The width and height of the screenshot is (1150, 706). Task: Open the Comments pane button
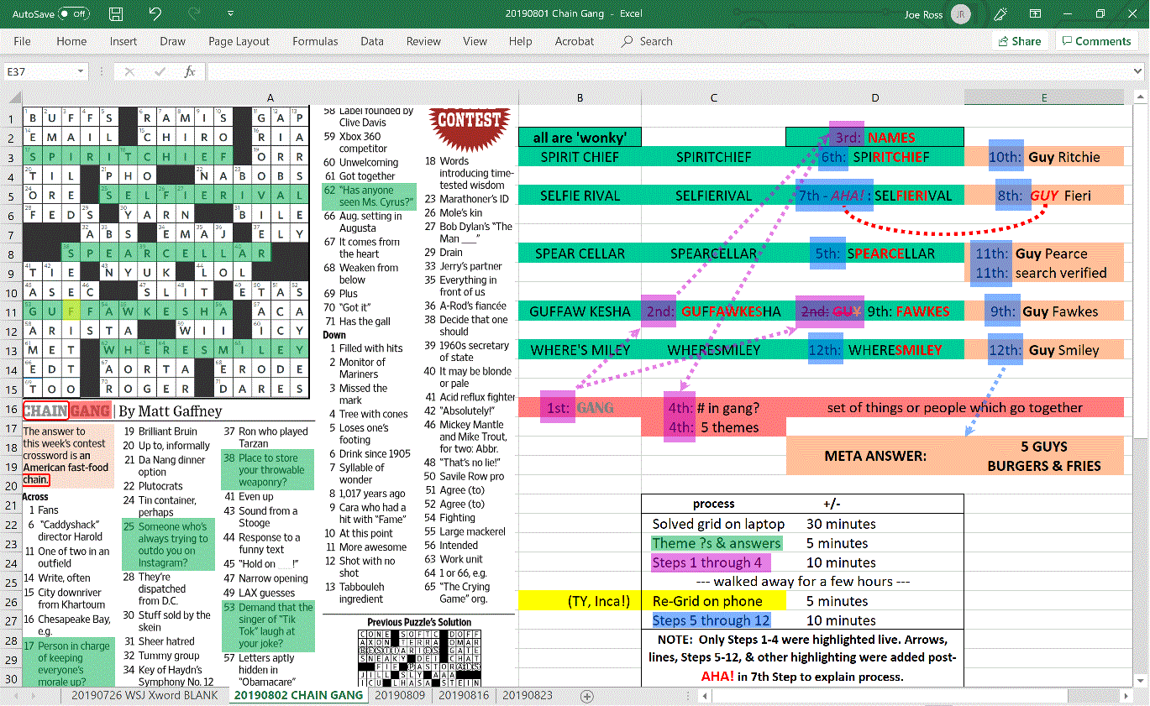point(1095,41)
